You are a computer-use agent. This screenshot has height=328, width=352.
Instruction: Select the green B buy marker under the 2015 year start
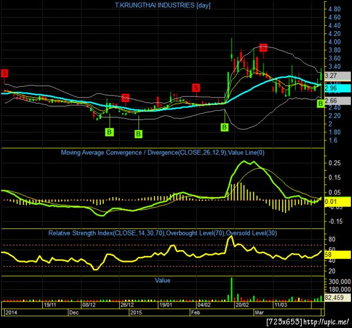[138, 134]
